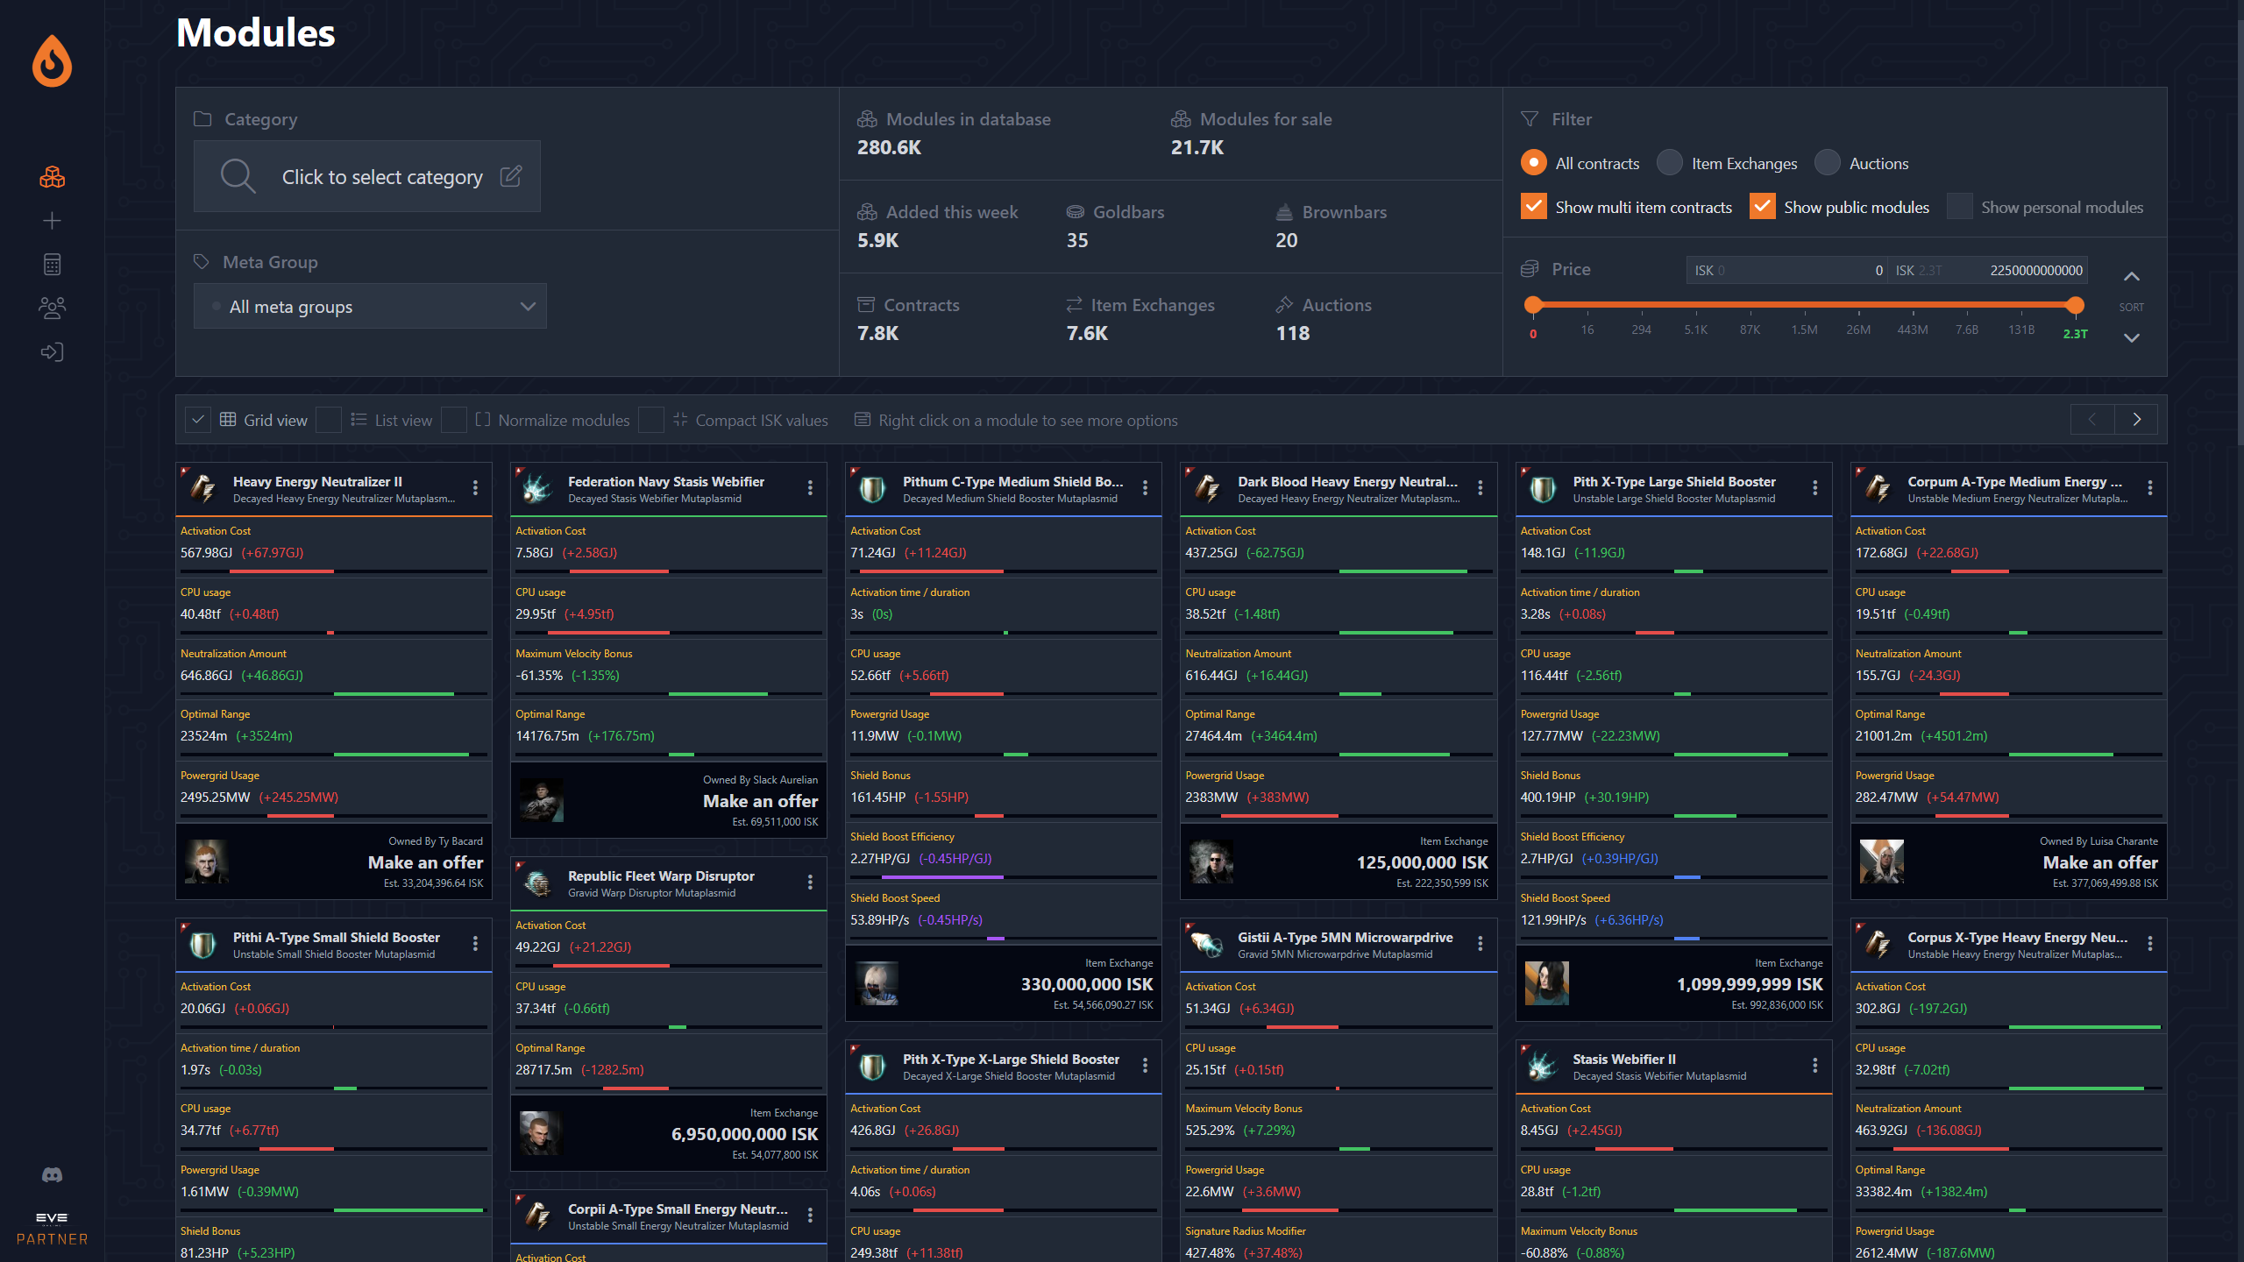Click the Republic Fleet Warp Disruptor module icon
Image resolution: width=2244 pixels, height=1262 pixels.
pos(537,883)
